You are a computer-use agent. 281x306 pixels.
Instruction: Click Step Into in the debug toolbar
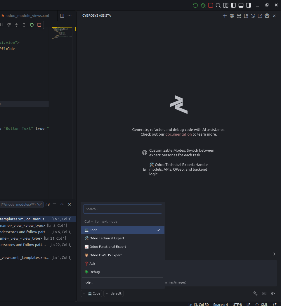coord(16,25)
